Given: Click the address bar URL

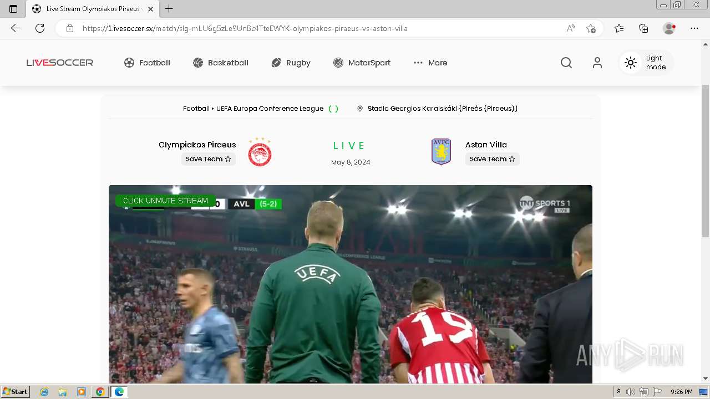Looking at the screenshot, I should click(x=245, y=28).
